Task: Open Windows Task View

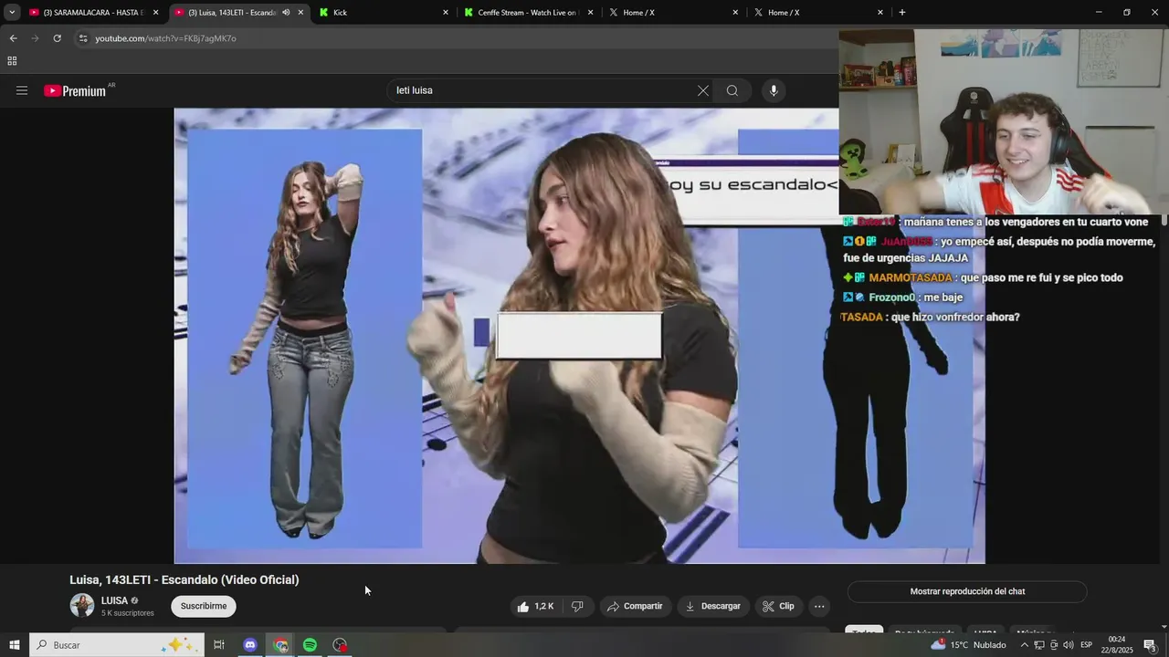Action: click(x=219, y=645)
